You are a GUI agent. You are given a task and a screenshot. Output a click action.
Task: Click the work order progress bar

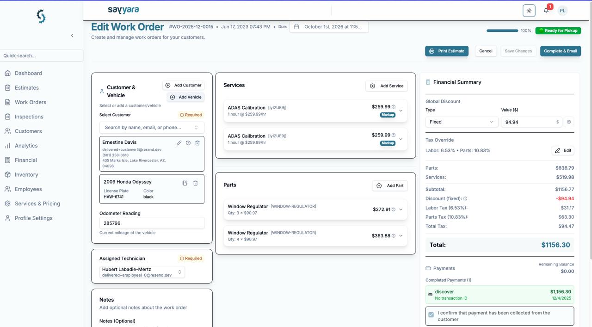pyautogui.click(x=502, y=31)
